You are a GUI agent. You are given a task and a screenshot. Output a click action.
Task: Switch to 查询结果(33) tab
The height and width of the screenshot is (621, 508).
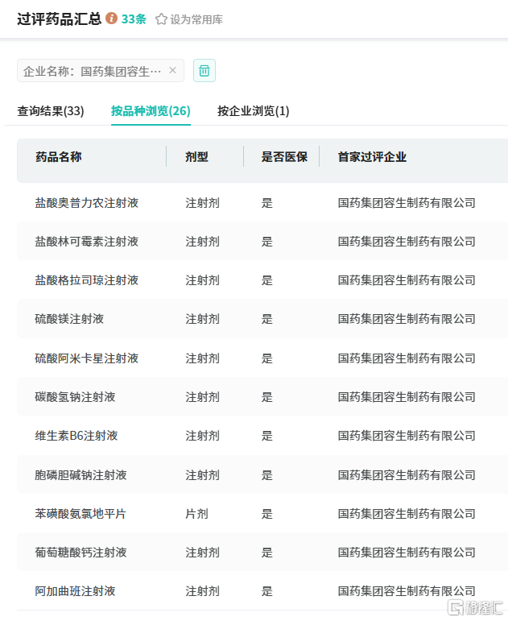[x=51, y=111]
